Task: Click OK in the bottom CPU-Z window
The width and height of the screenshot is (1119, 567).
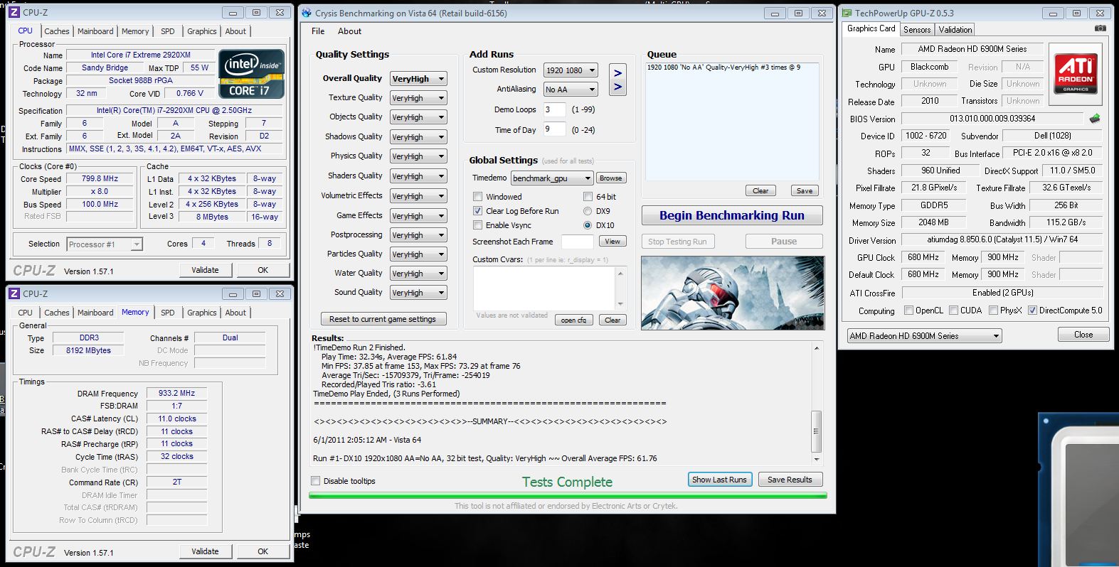Action: (263, 551)
